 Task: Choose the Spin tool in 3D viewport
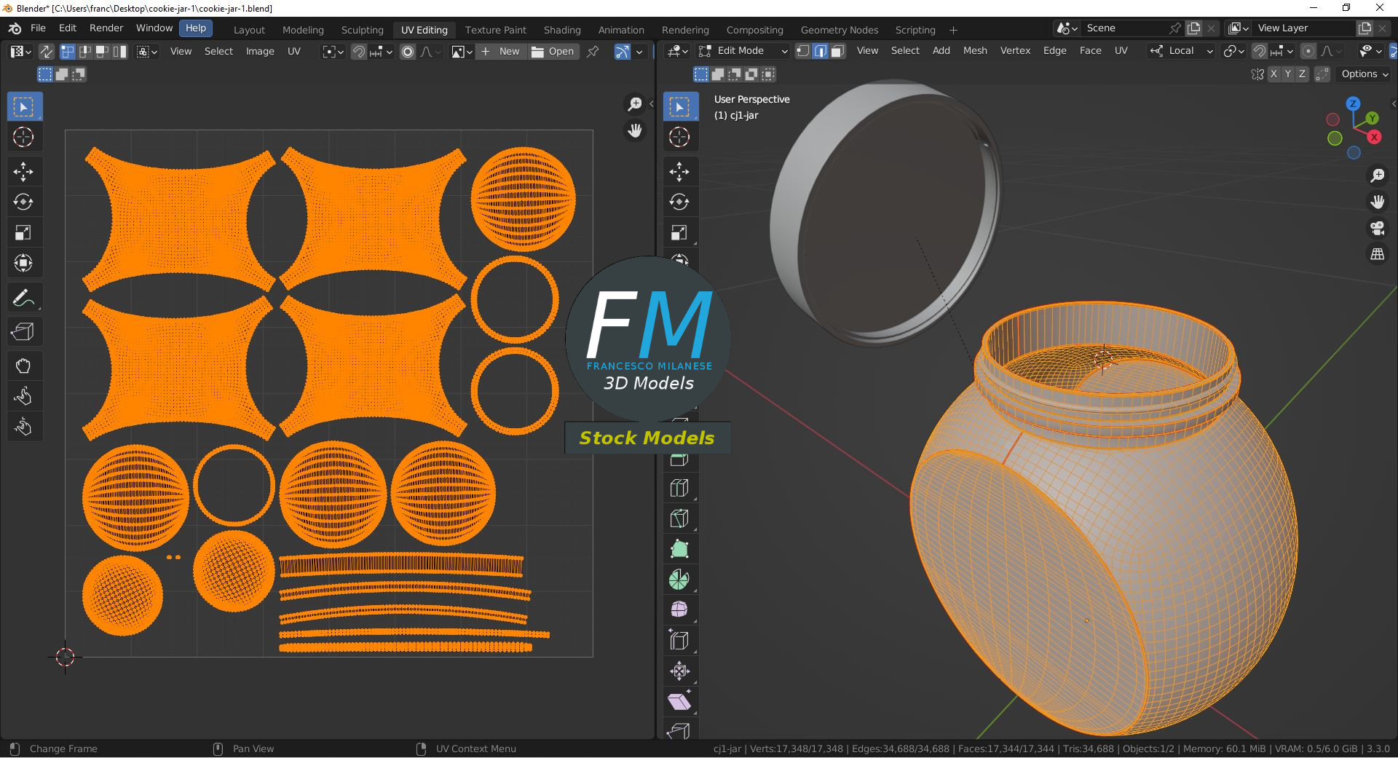click(x=679, y=580)
